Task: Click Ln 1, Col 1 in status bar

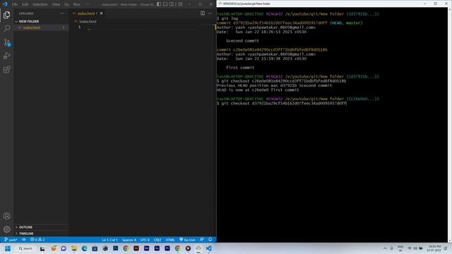Action: 109,240
